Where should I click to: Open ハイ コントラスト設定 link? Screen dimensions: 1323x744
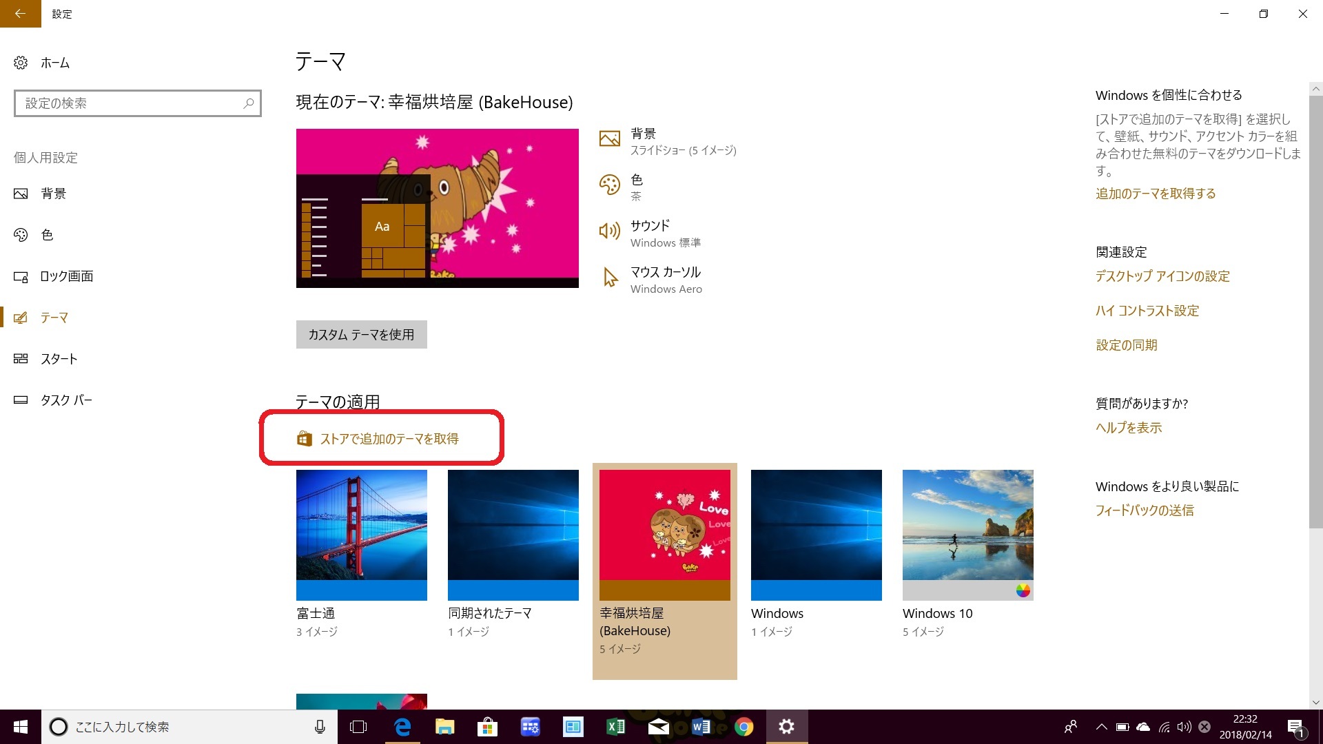pyautogui.click(x=1147, y=311)
